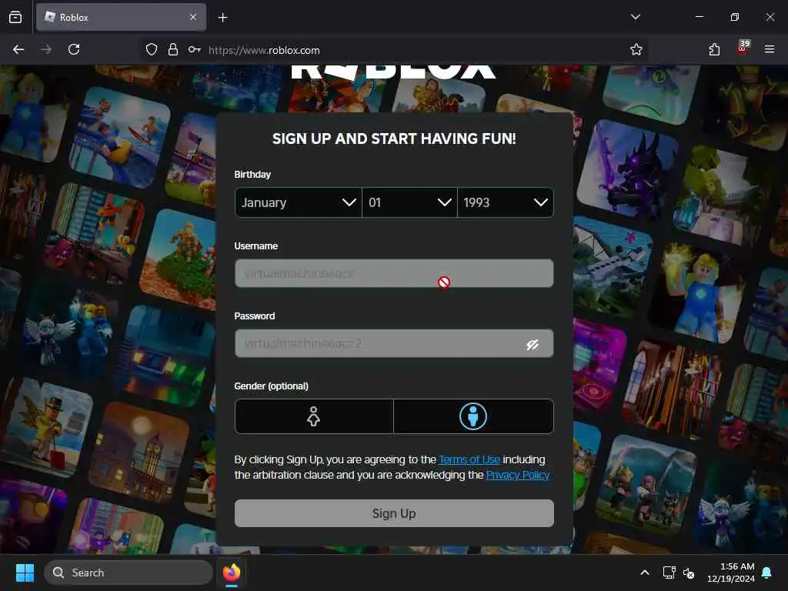Click the Username input field

pos(394,273)
